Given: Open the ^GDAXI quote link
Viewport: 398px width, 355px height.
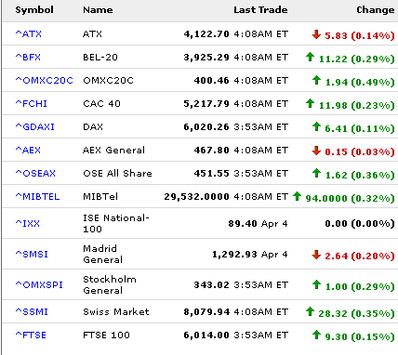Looking at the screenshot, I should point(35,126).
